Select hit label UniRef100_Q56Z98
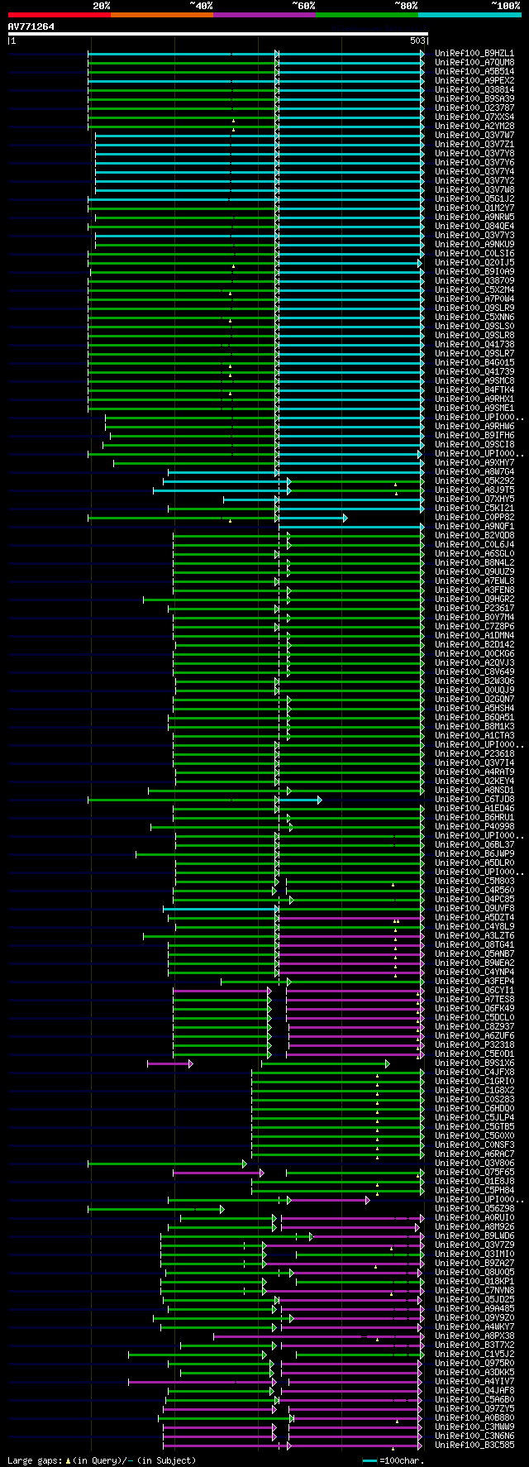Screen dimensions: 529x1467 (474, 1209)
